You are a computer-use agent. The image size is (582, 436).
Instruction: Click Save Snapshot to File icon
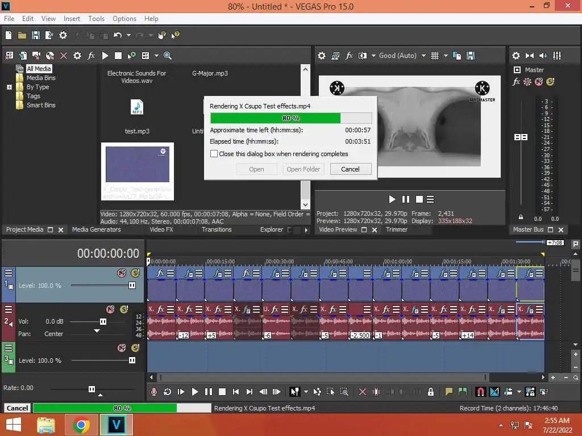tap(471, 56)
